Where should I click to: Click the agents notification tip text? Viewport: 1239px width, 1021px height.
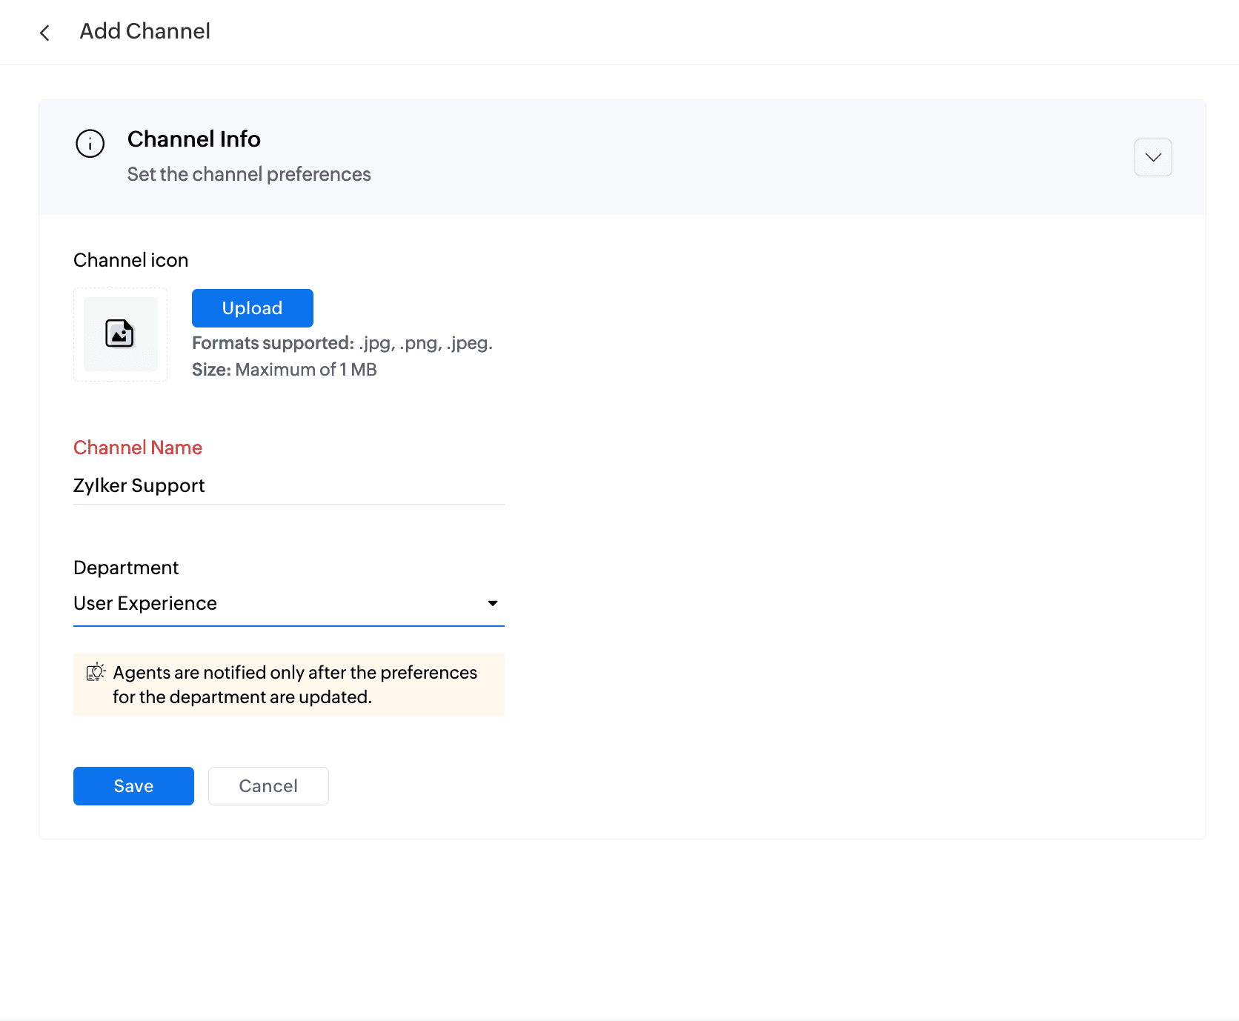[295, 685]
